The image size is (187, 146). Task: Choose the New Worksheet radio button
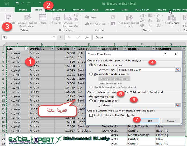pos(91,97)
